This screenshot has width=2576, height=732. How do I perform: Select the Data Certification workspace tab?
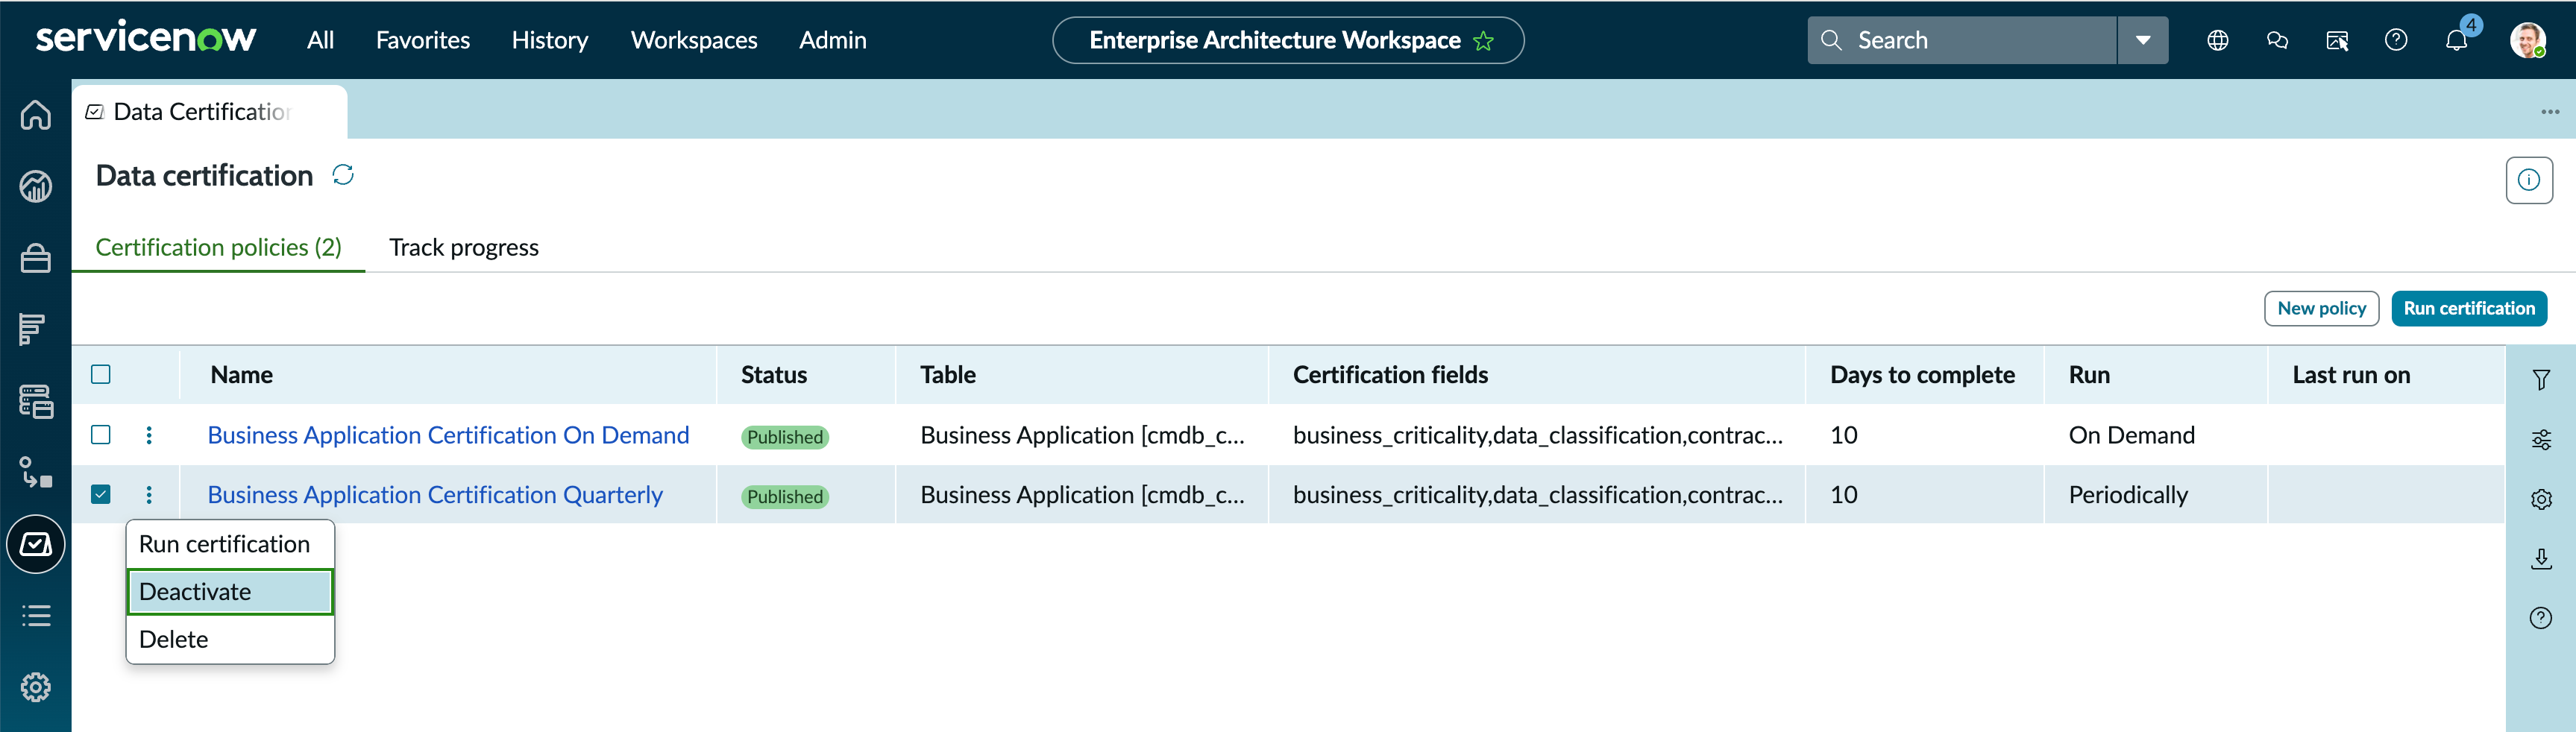[209, 111]
